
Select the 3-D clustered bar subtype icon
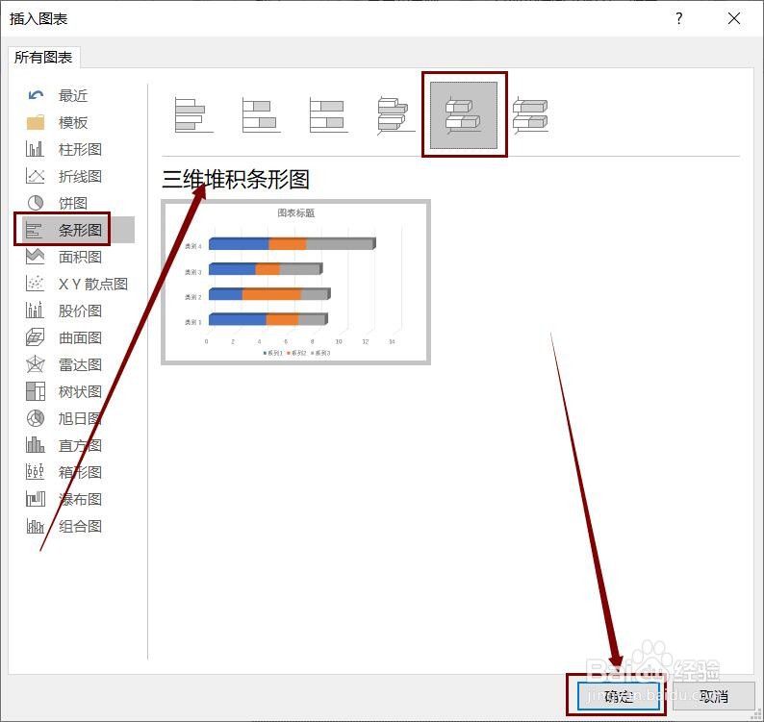(x=395, y=115)
